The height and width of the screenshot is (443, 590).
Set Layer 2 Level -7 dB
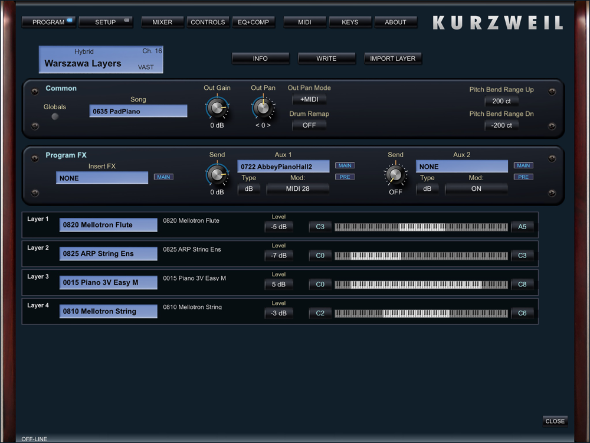279,255
